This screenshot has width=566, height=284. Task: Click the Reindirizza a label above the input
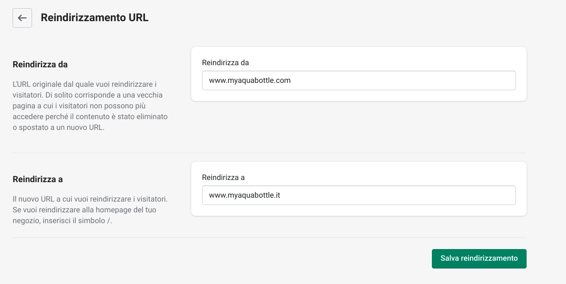223,177
